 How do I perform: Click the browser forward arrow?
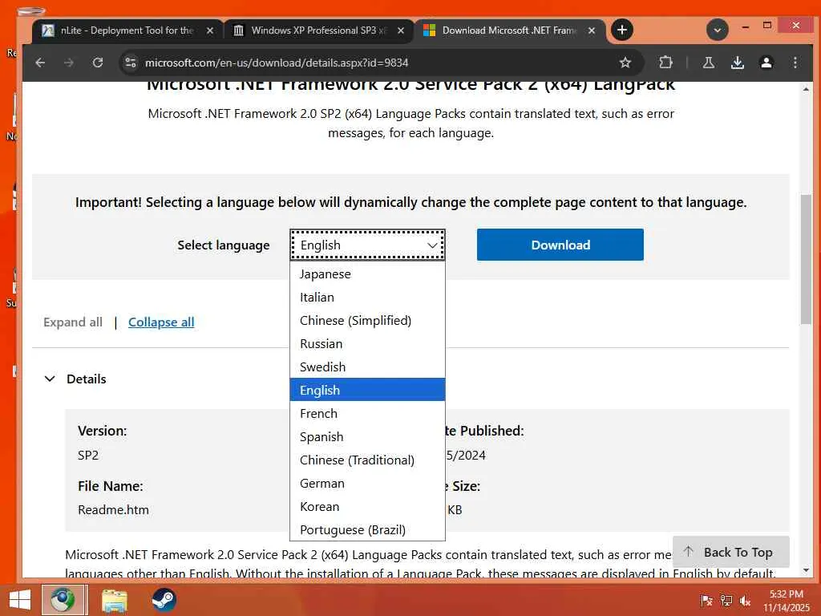69,63
